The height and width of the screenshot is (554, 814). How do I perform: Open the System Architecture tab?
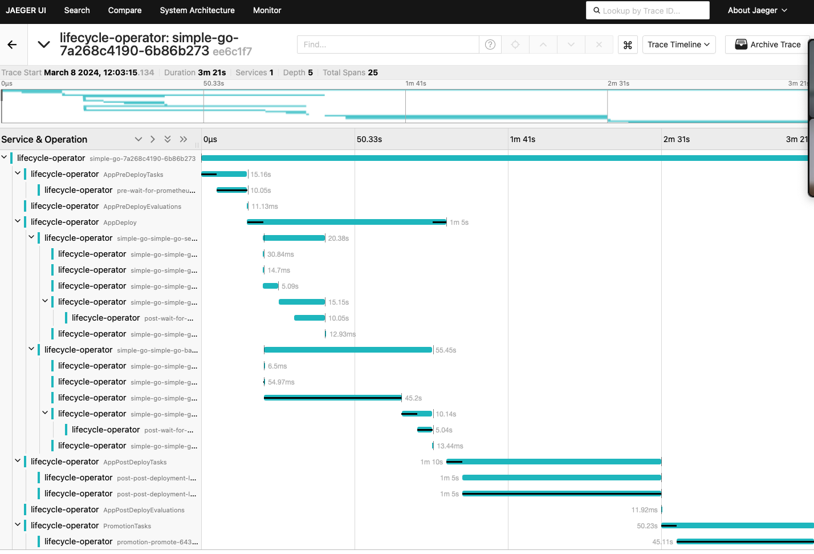(x=197, y=10)
